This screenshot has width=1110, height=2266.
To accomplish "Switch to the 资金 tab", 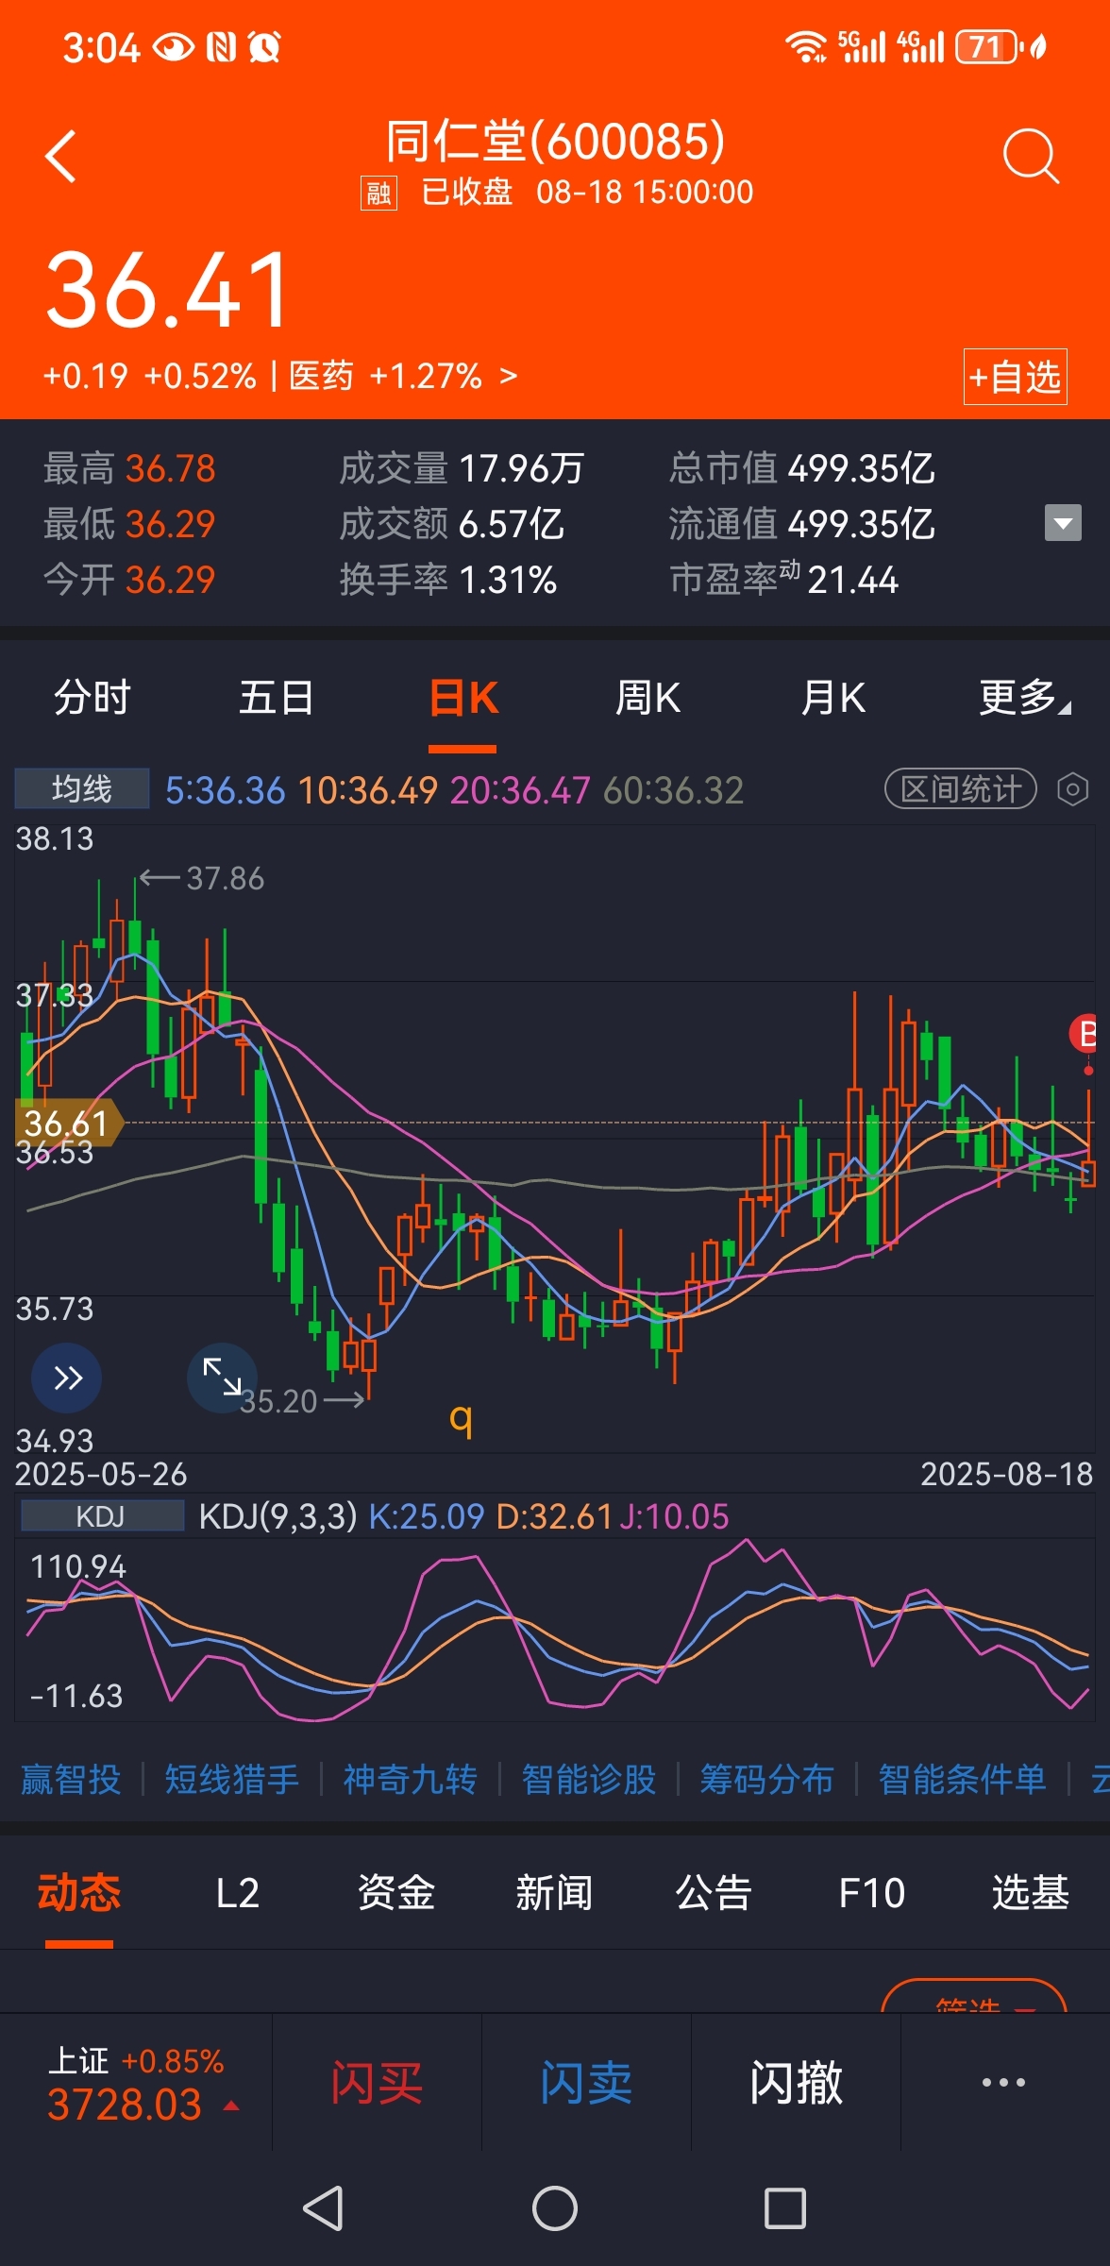I will pyautogui.click(x=395, y=1893).
